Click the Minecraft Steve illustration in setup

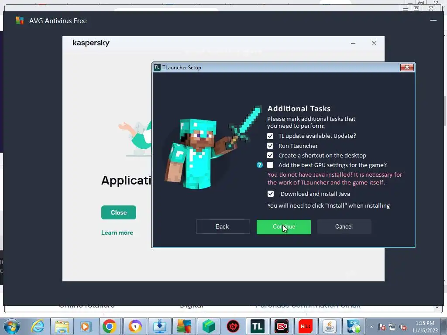[x=213, y=148]
